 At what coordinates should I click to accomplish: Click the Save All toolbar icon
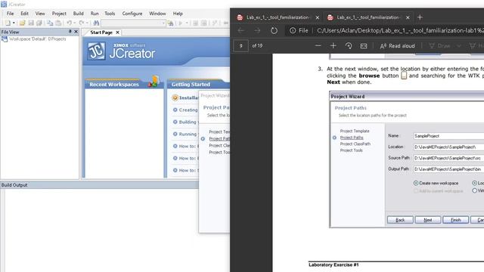tap(39, 23)
